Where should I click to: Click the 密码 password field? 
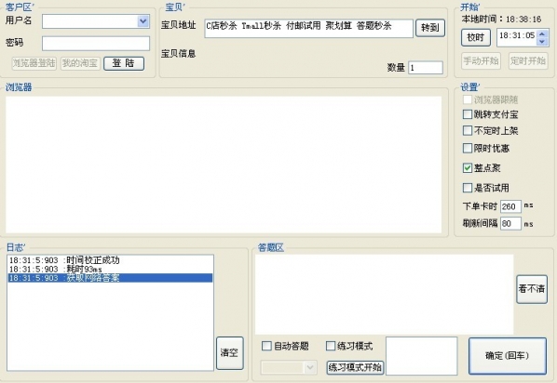(x=96, y=44)
